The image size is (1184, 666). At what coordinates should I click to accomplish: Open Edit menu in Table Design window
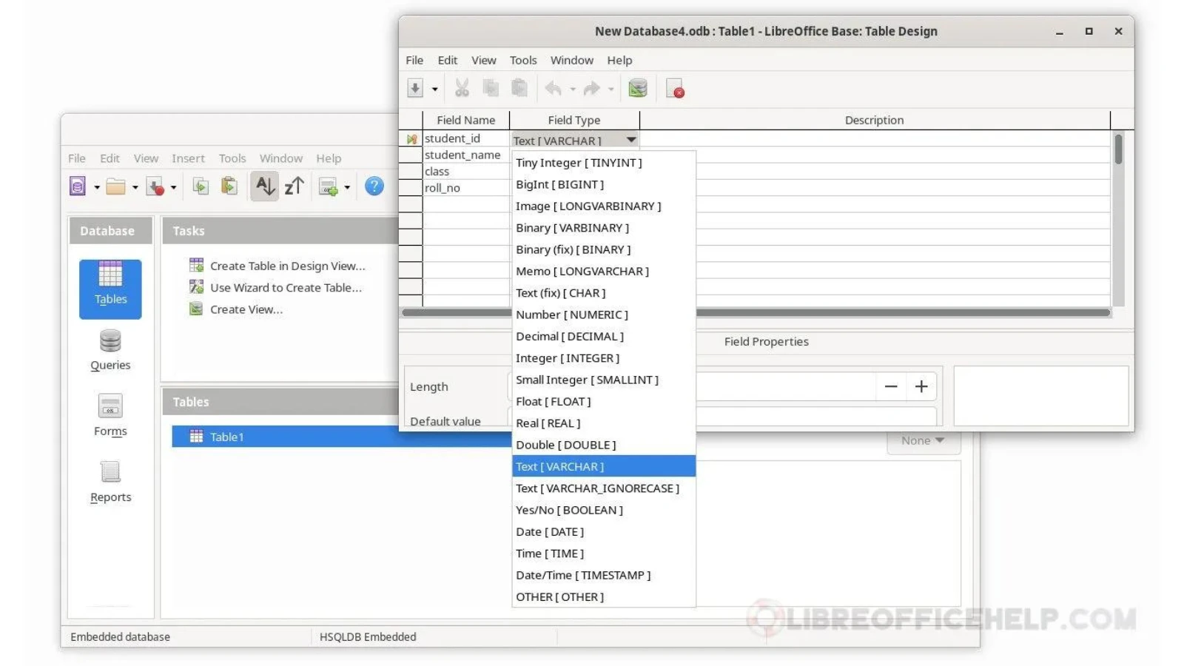[x=447, y=61]
